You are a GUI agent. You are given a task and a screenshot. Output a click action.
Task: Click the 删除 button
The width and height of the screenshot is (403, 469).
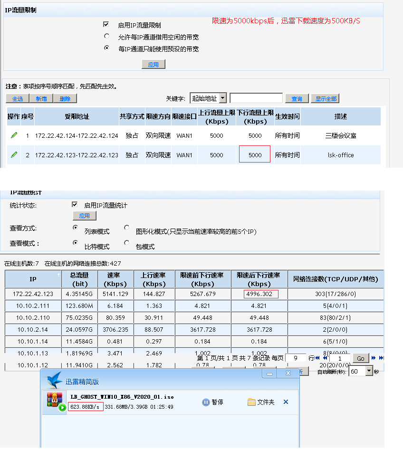coord(65,98)
